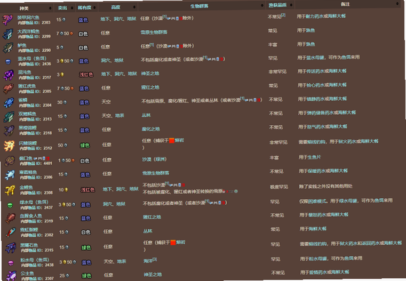Click the 装甲洞穴鱼 fish icon
This screenshot has width=406, height=281.
click(x=7, y=20)
